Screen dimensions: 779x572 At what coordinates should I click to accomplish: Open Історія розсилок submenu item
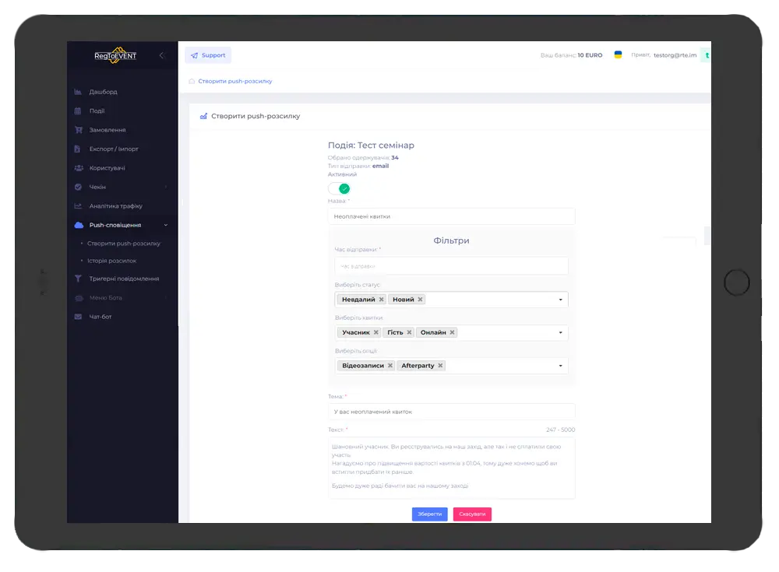point(112,261)
